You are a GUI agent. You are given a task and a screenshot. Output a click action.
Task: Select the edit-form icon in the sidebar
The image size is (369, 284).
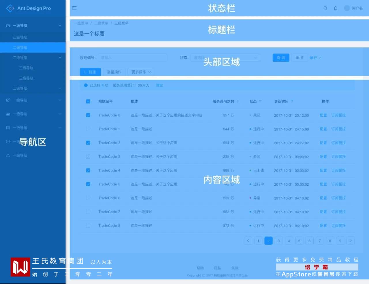tap(8, 100)
